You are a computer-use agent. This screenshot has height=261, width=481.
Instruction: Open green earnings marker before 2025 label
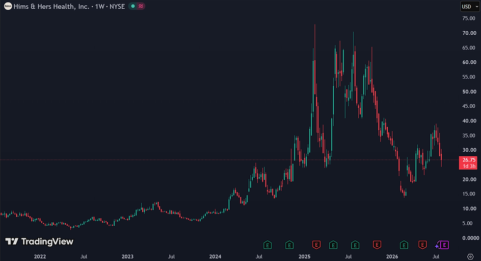pos(289,245)
